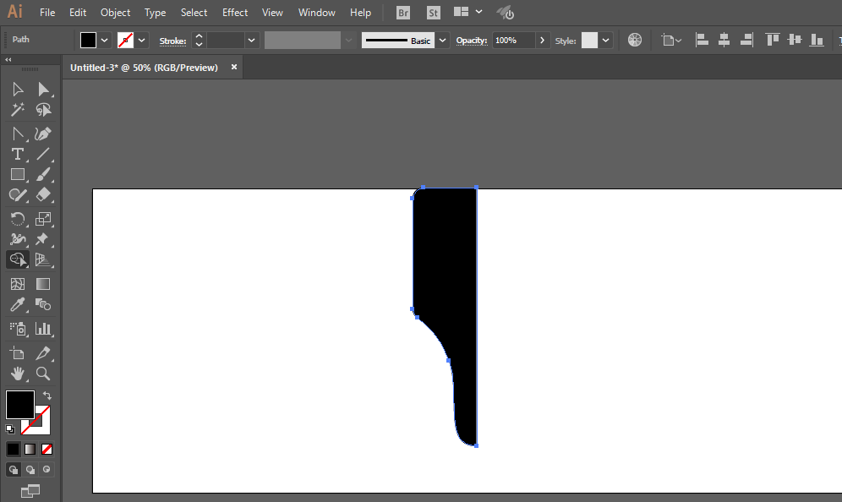
Task: Expand the stroke color dropdown
Action: click(x=142, y=41)
